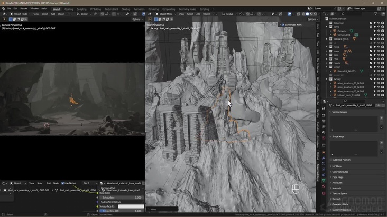Open Options popover in camera viewport
Screen dimensions: 387x217
(137, 19)
